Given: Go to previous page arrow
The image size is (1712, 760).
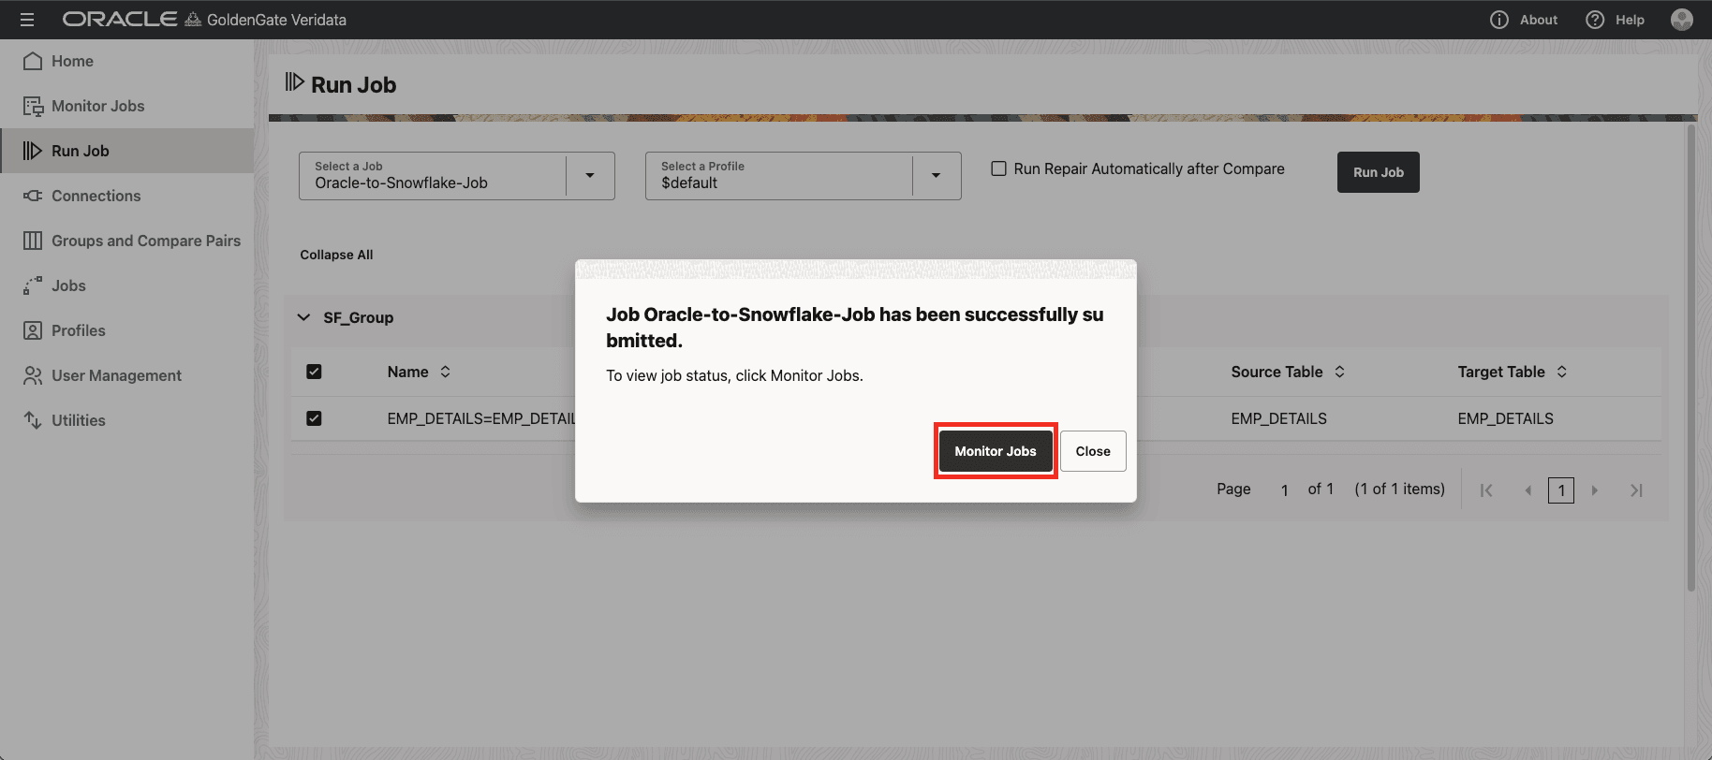Looking at the screenshot, I should click(1528, 490).
